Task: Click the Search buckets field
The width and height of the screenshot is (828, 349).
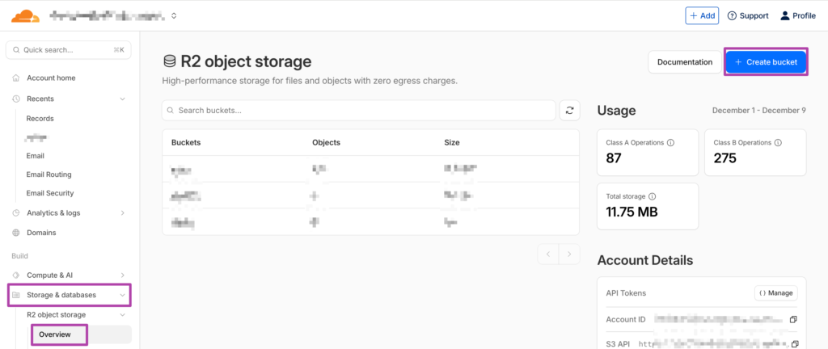Action: pos(359,111)
